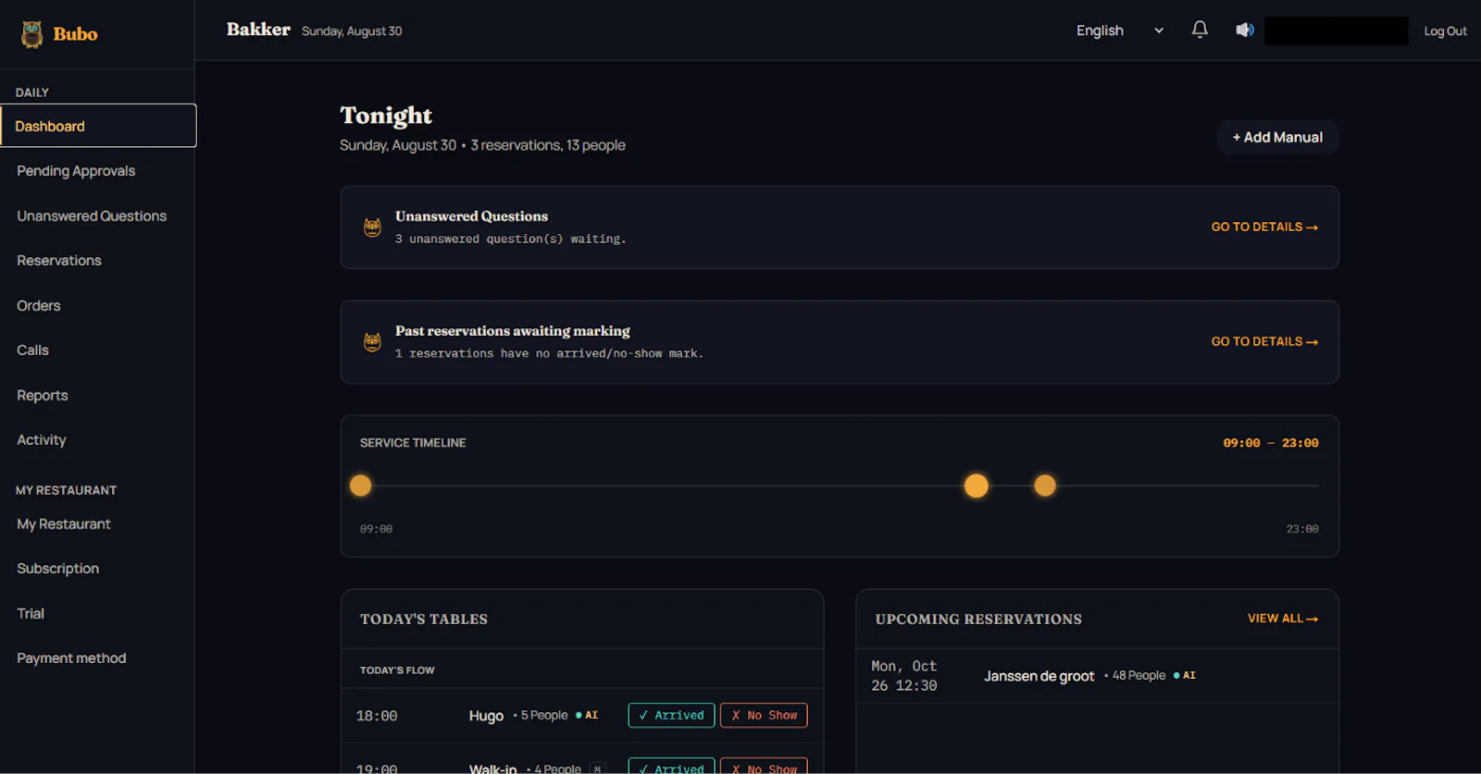This screenshot has width=1481, height=774.
Task: Open the English language dropdown
Action: click(1120, 31)
